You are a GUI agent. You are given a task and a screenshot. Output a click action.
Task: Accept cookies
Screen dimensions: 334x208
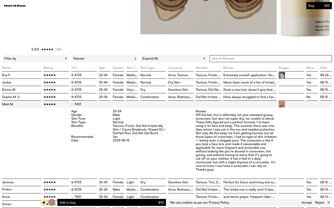point(307,203)
